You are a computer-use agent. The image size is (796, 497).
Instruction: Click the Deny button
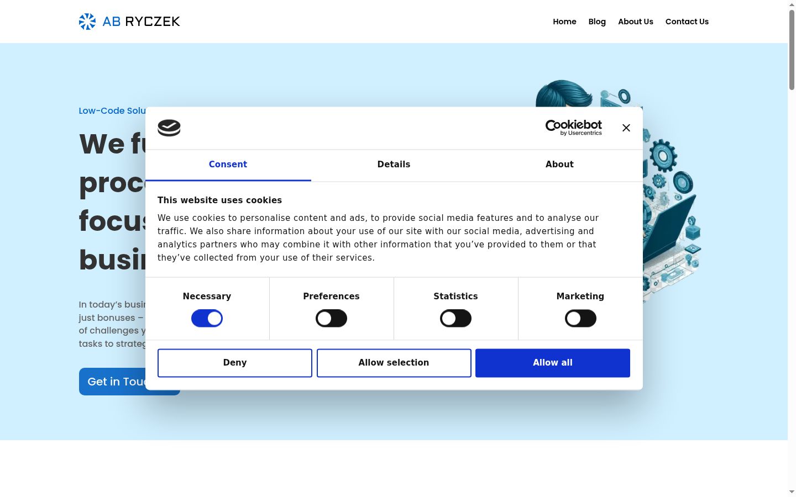(235, 363)
